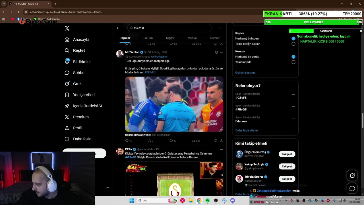Bookmark the M.EVerton post
Image resolution: width=364 pixels, height=205 pixels.
pyautogui.click(x=216, y=141)
